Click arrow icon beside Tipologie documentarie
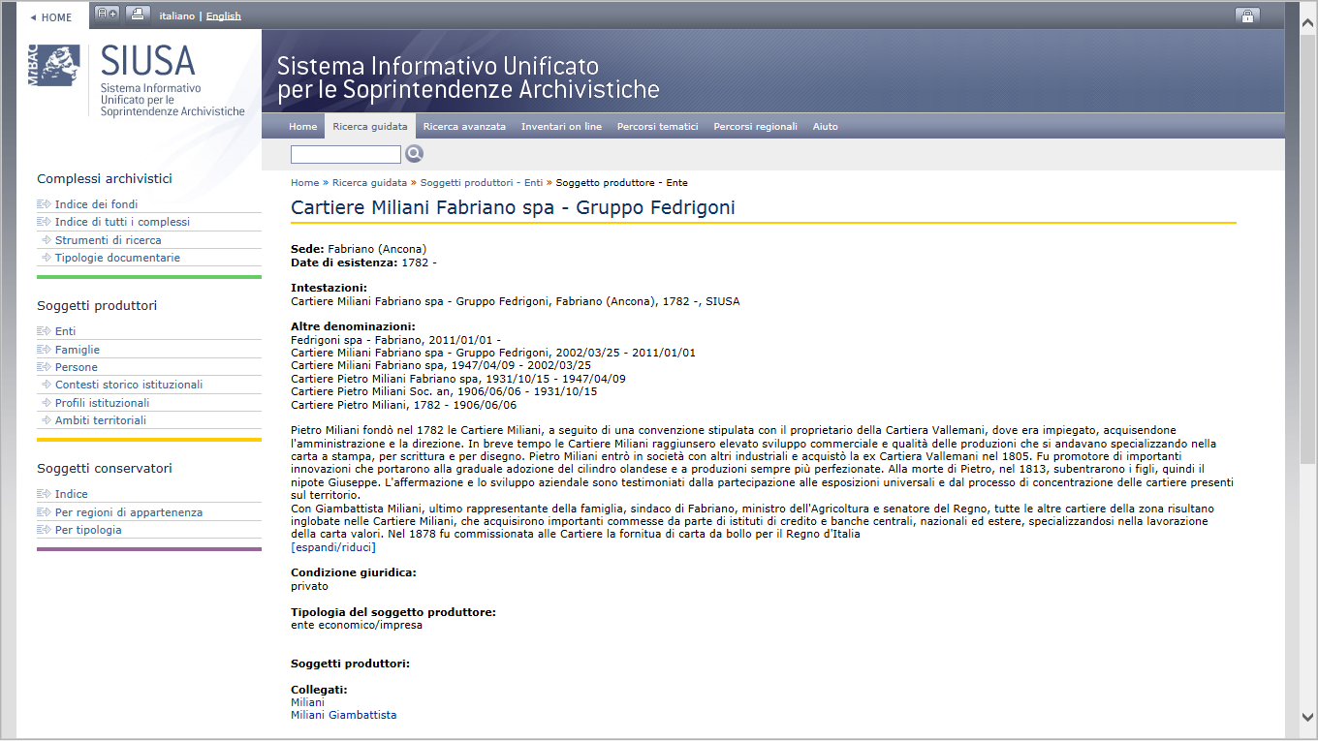 click(x=46, y=258)
